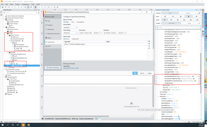Switch to the Billet Log view tab
Screen dimensions: 207x127
coord(75,119)
